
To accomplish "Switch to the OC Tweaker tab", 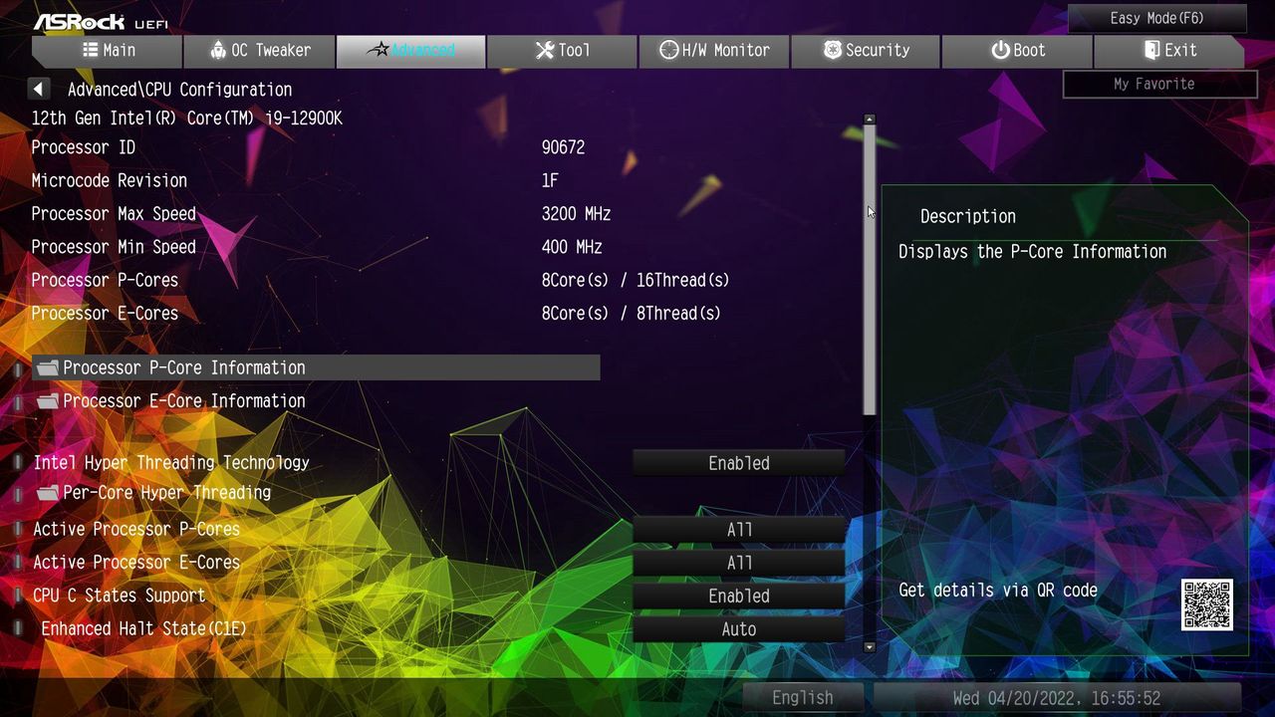I will [x=259, y=51].
